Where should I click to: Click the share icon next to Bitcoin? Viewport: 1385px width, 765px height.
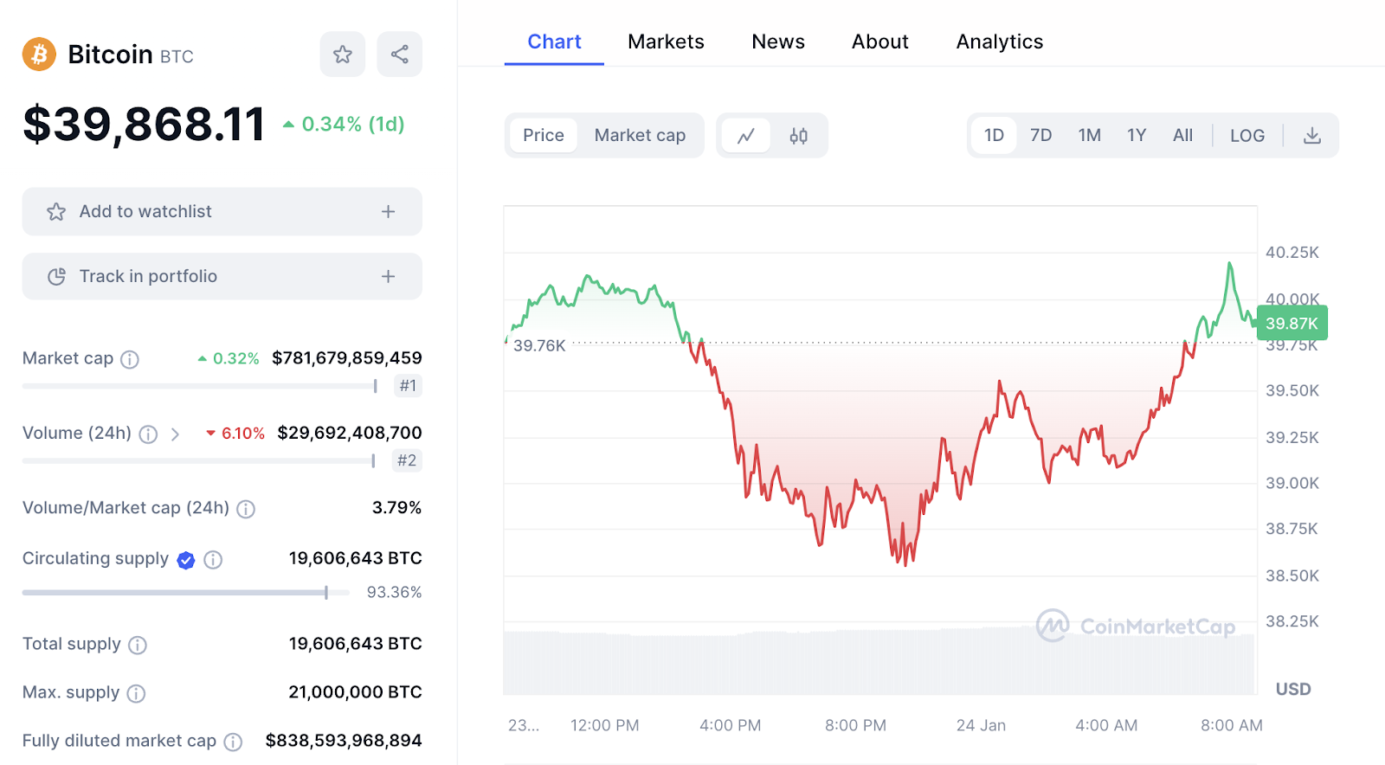399,55
